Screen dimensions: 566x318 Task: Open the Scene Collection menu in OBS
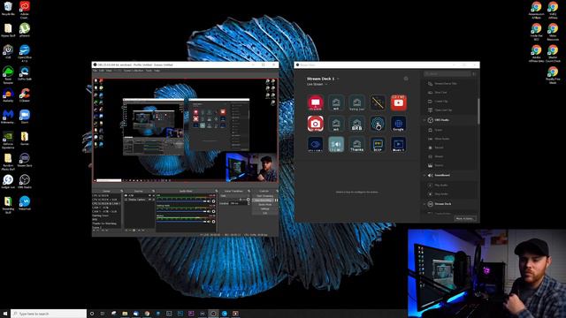click(134, 71)
